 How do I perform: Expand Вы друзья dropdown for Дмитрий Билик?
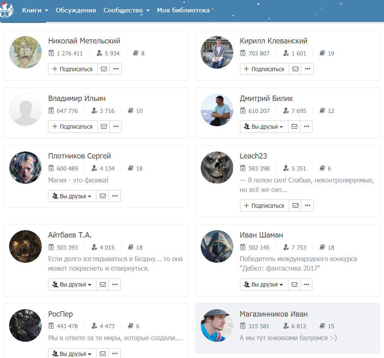pos(264,127)
